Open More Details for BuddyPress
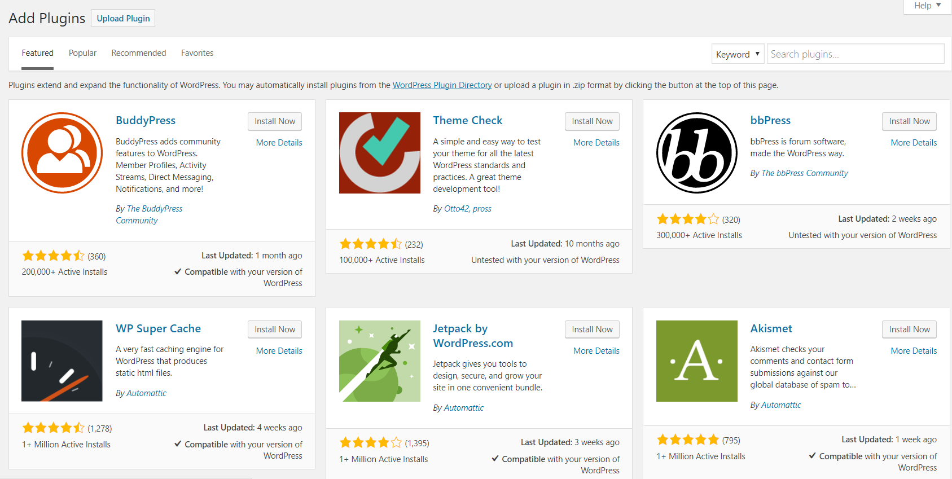952x479 pixels. (x=279, y=143)
